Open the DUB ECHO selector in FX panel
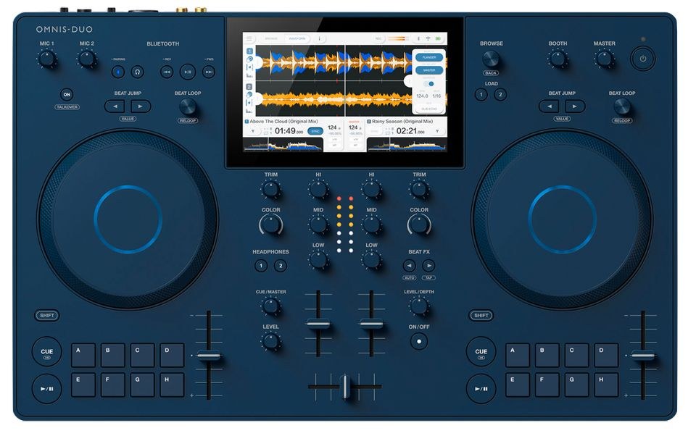Image resolution: width=696 pixels, height=436 pixels. coord(429,109)
